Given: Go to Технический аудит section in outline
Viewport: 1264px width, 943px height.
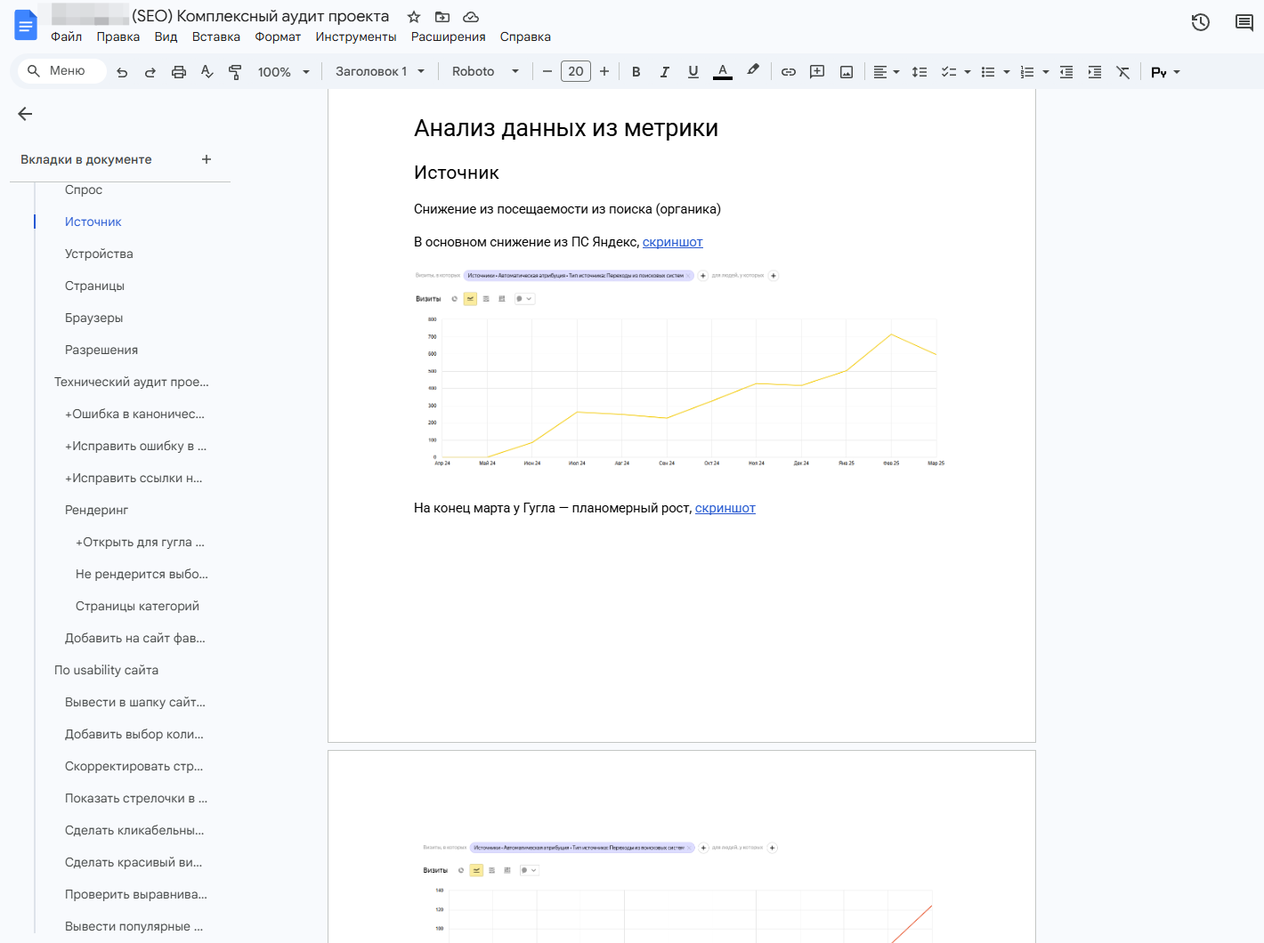Looking at the screenshot, I should 131,382.
